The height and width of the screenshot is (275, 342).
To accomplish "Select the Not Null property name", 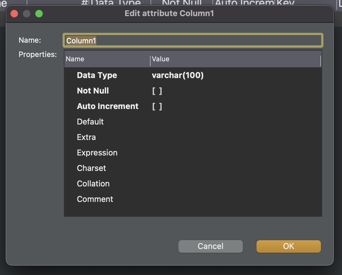I will coord(93,91).
